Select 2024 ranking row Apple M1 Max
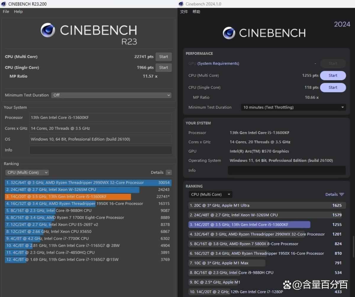This screenshot has width=355, height=297. 267,263
